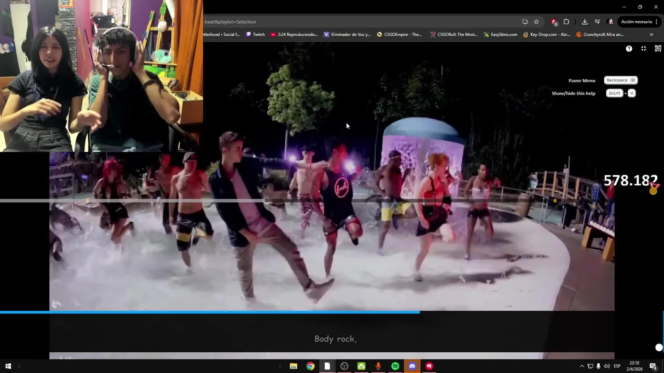Viewport: 664px width, 373px height.
Task: Open the microphone tray icon
Action: [598, 366]
